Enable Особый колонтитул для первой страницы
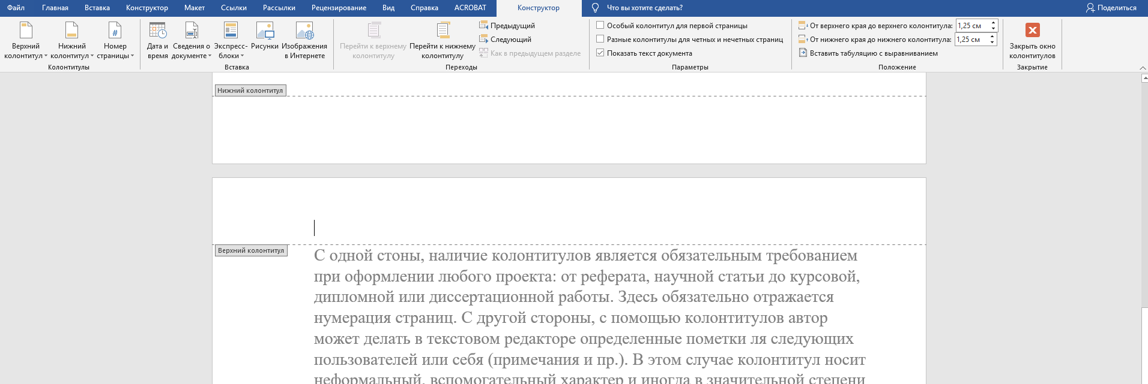This screenshot has width=1148, height=384. (600, 26)
